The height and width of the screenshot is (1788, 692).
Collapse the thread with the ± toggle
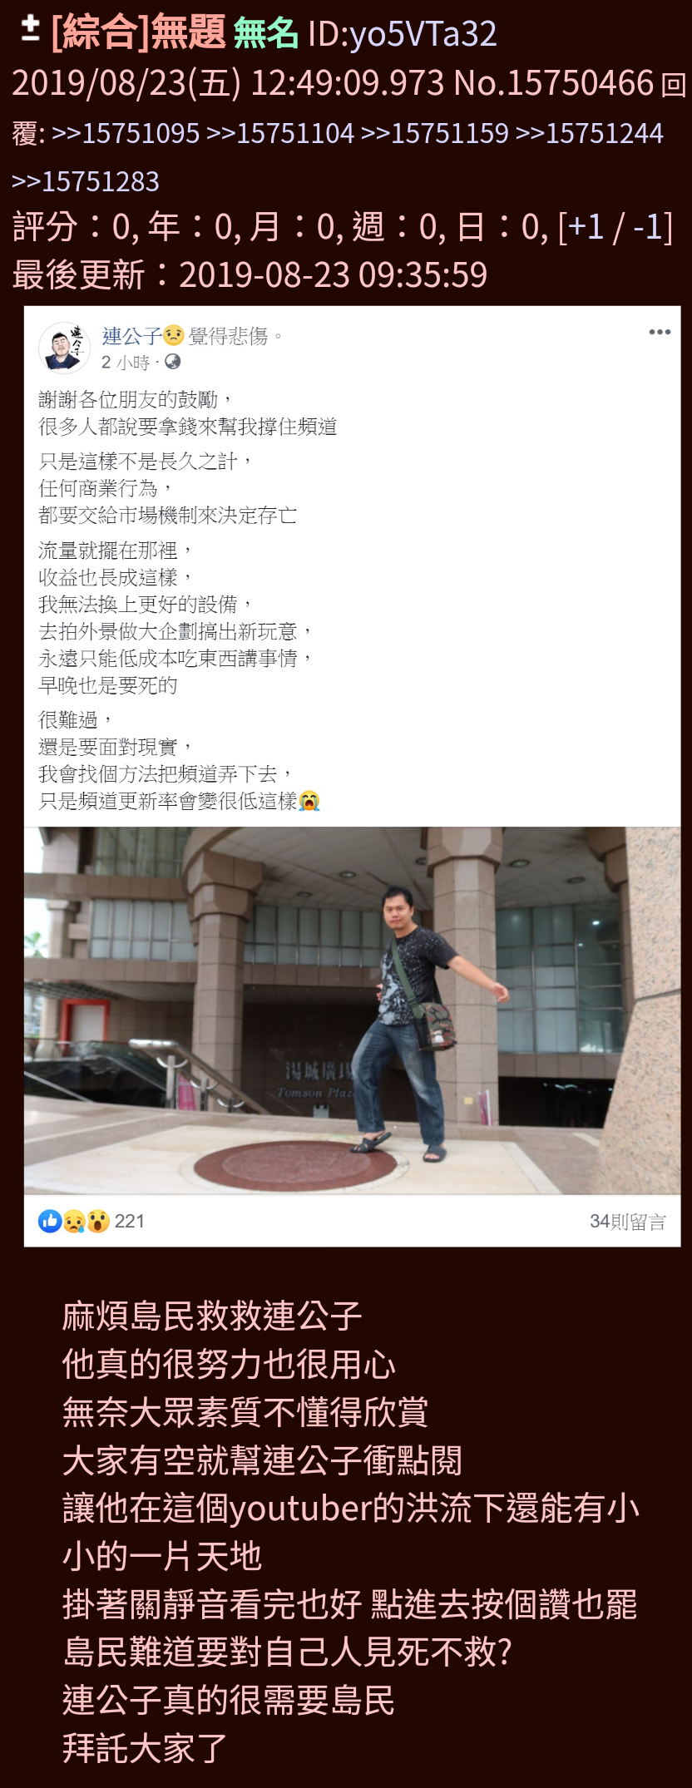pos(30,30)
